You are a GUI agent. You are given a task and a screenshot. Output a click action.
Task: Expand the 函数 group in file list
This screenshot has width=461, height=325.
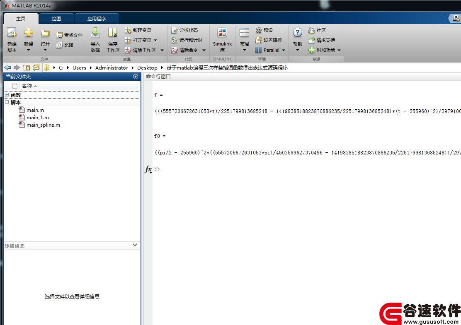click(x=7, y=95)
